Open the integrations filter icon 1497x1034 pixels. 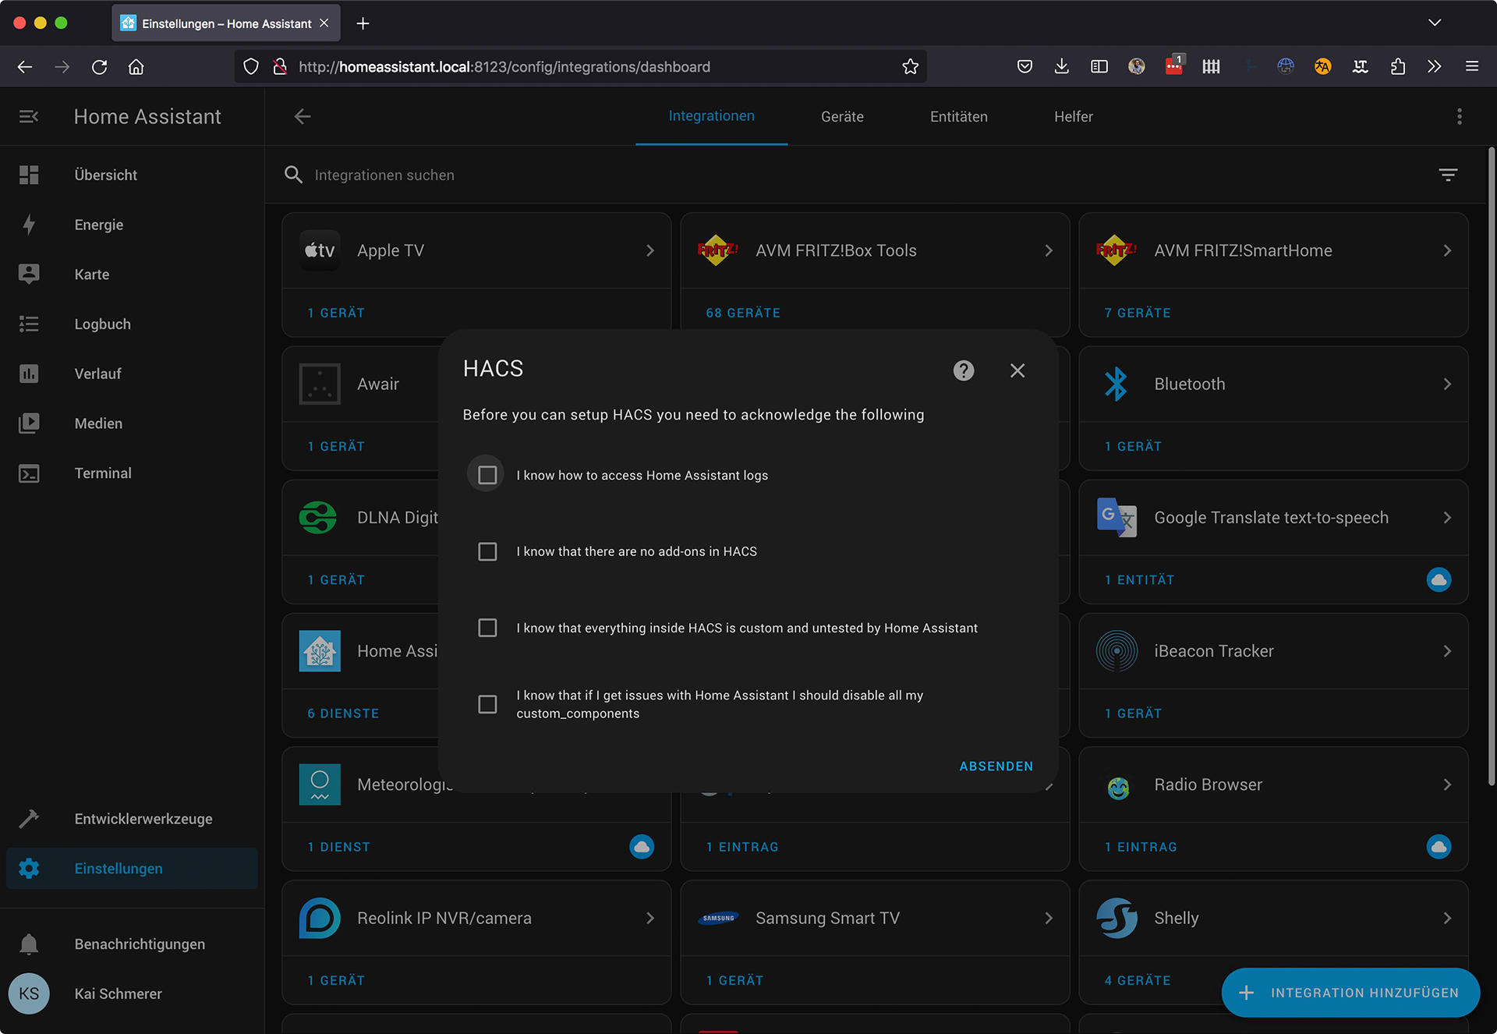1448,175
